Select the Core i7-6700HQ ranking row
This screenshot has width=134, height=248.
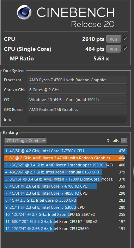point(65,186)
